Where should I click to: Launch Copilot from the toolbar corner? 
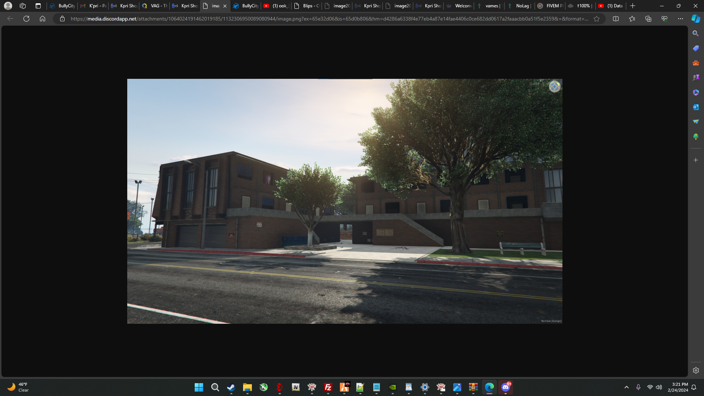[696, 18]
